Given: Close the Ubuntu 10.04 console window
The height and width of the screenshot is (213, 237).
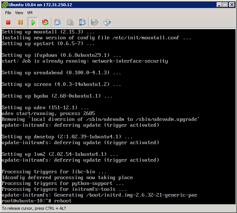Looking at the screenshot, I should 232,5.
